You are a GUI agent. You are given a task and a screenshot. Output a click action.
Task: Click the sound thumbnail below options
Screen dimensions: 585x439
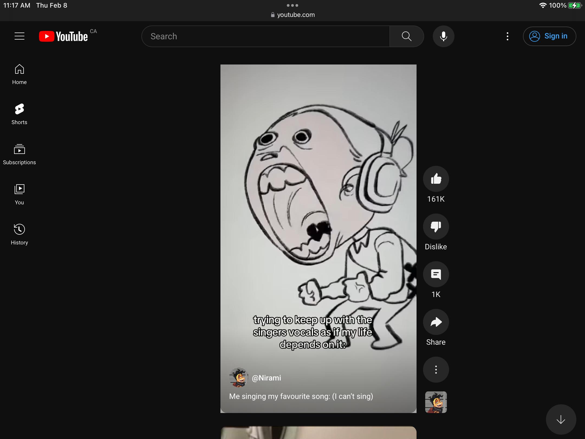(x=436, y=402)
